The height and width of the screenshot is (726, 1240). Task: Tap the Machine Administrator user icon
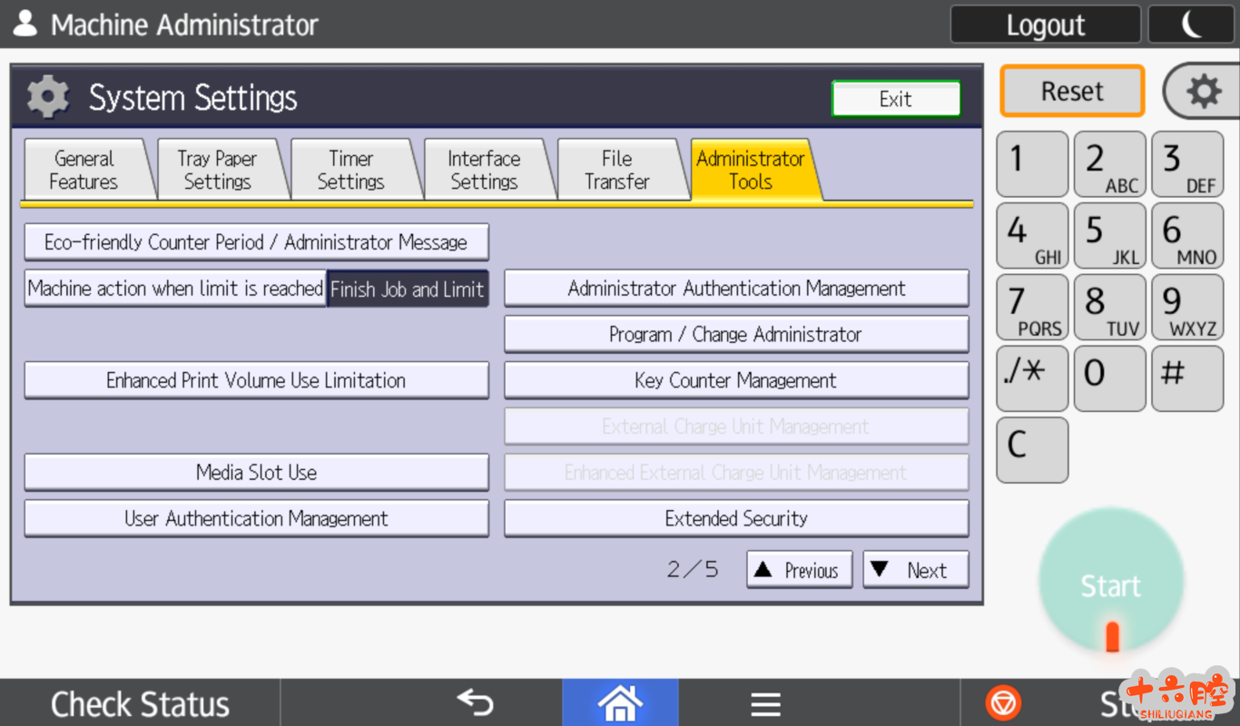pyautogui.click(x=25, y=25)
